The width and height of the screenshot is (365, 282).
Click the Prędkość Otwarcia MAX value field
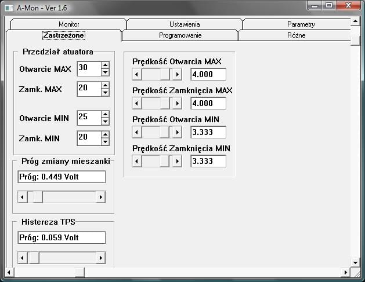pos(208,74)
